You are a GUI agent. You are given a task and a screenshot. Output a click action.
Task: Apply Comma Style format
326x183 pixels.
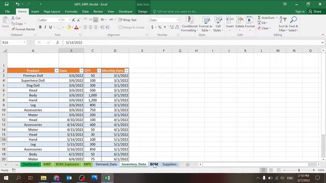[x=165, y=27]
